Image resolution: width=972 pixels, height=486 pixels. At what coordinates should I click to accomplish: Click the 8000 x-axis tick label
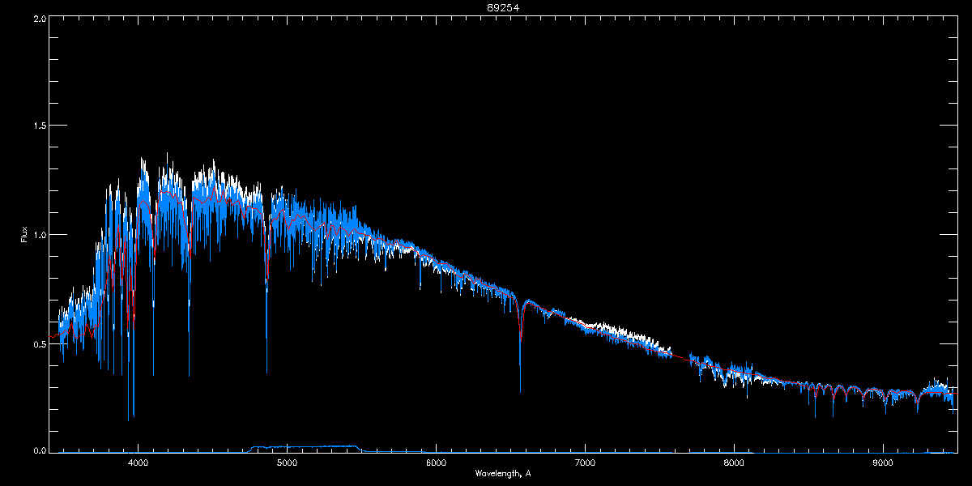(734, 463)
